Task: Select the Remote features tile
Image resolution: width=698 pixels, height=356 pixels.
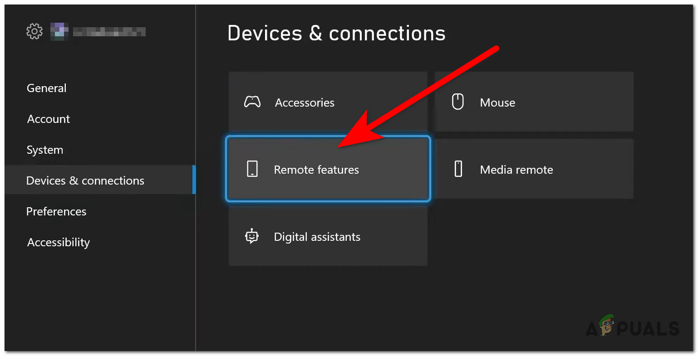Action: [x=328, y=169]
